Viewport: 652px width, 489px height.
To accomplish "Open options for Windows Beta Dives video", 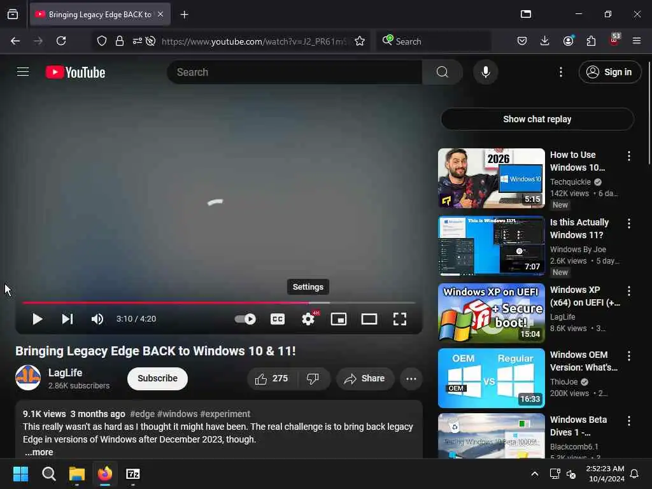I will point(628,421).
